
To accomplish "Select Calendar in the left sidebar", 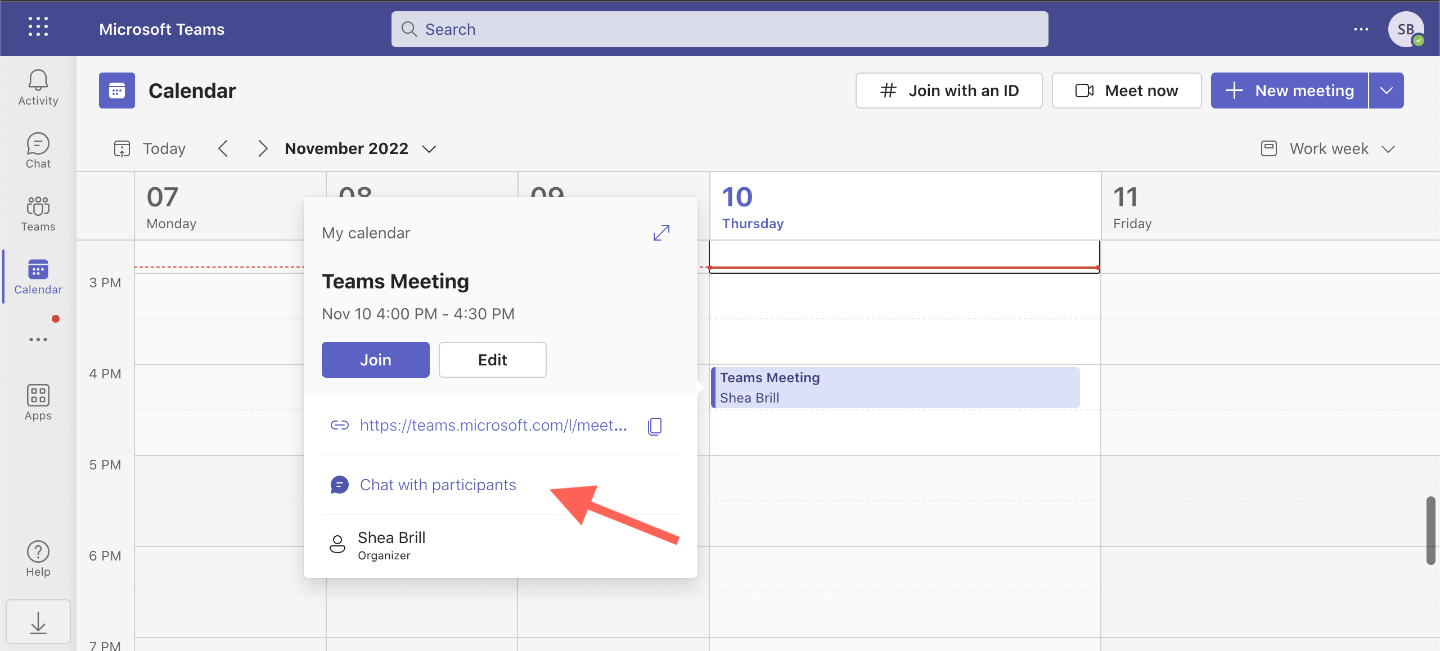I will pyautogui.click(x=38, y=277).
